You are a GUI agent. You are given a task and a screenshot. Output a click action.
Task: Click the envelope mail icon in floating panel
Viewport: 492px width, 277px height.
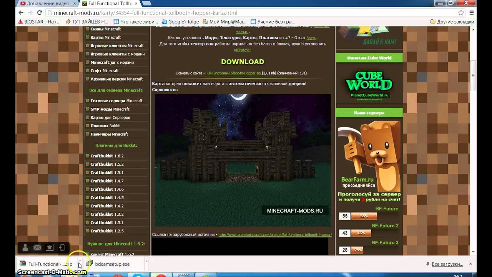(x=37, y=248)
